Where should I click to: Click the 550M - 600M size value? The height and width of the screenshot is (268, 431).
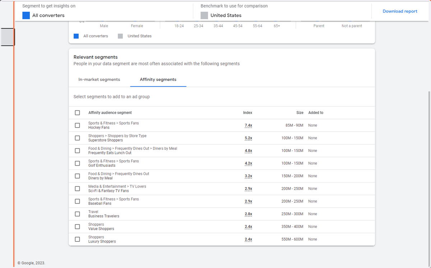tap(292, 239)
